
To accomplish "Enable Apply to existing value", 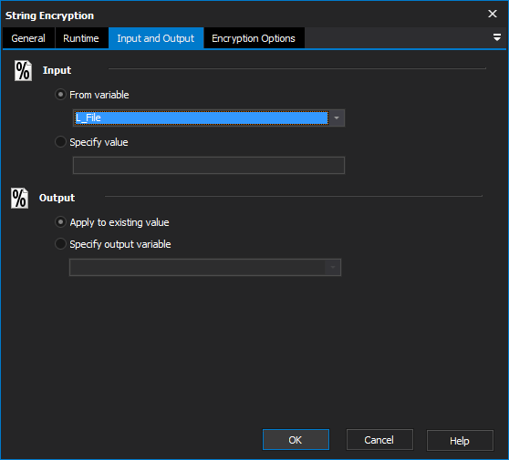I will point(60,222).
